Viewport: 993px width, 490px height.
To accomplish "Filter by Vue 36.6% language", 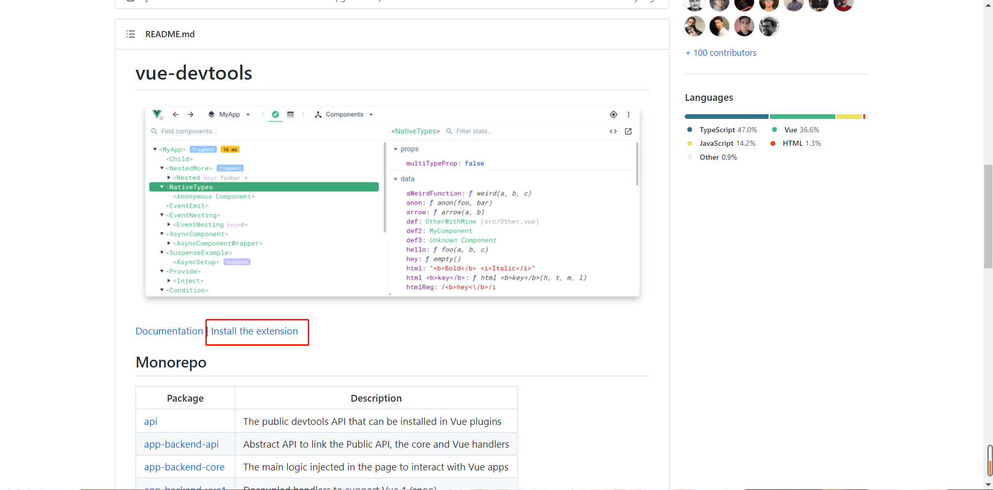I will pos(796,130).
